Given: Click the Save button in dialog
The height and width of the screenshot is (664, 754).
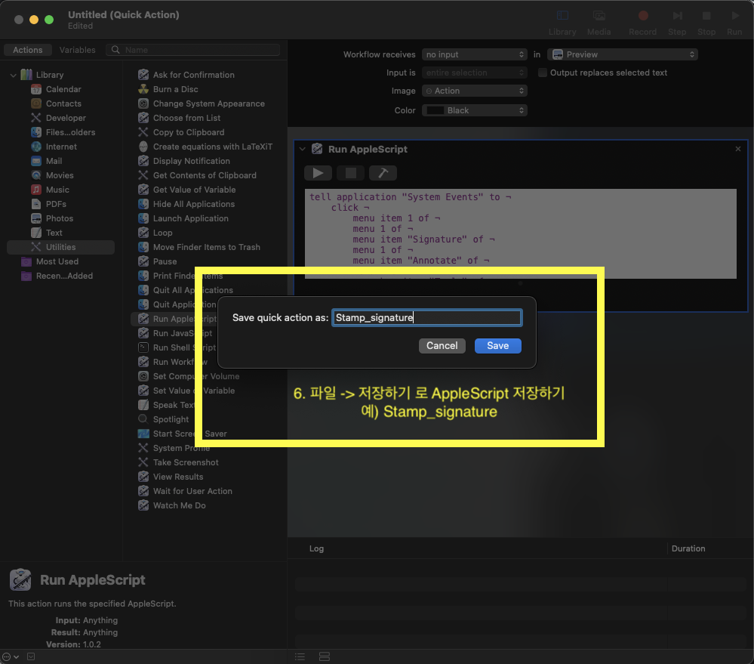Looking at the screenshot, I should pos(497,345).
